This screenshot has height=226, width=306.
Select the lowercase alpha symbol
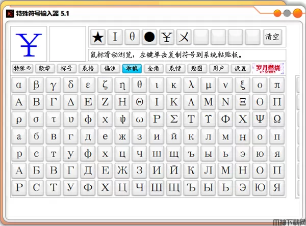(19, 84)
